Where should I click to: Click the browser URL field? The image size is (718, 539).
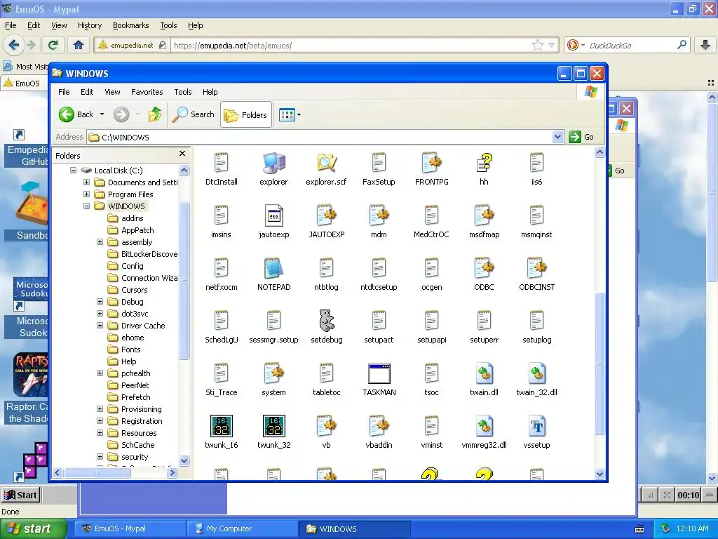(x=350, y=45)
